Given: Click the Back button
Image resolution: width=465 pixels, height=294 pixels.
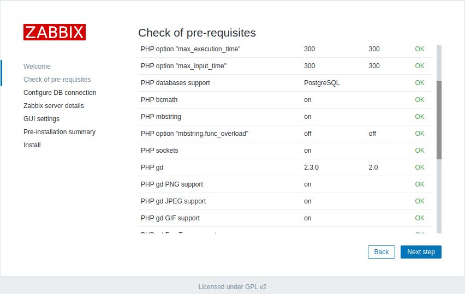Looking at the screenshot, I should pyautogui.click(x=381, y=252).
